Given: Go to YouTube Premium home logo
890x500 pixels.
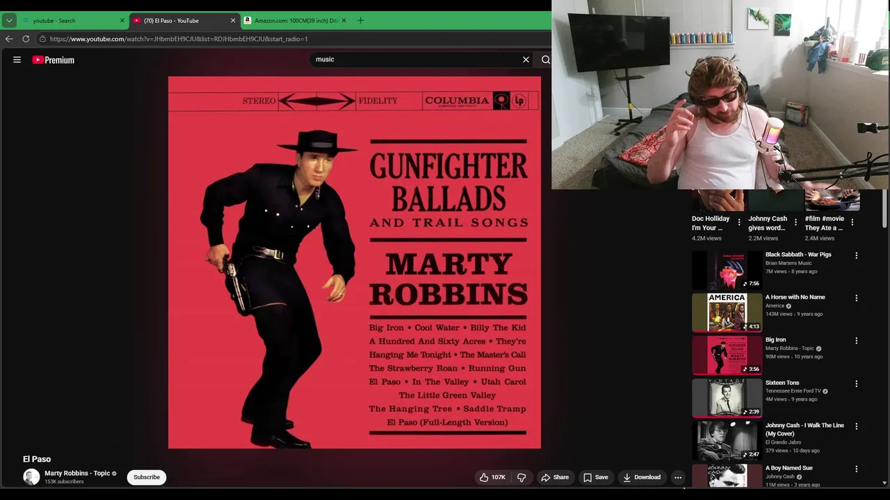Looking at the screenshot, I should 53,60.
